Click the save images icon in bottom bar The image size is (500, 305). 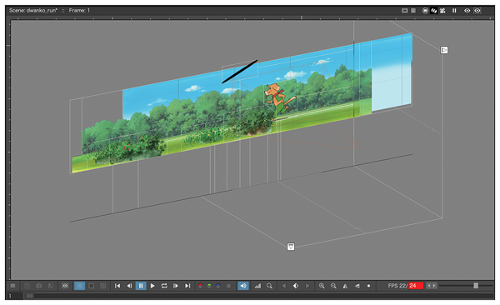(x=27, y=286)
